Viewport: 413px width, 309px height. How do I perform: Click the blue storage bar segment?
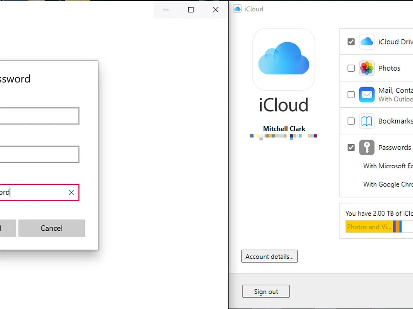(x=400, y=227)
